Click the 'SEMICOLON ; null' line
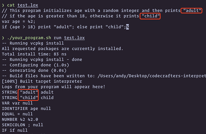206x134 pixels. click(x=22, y=125)
